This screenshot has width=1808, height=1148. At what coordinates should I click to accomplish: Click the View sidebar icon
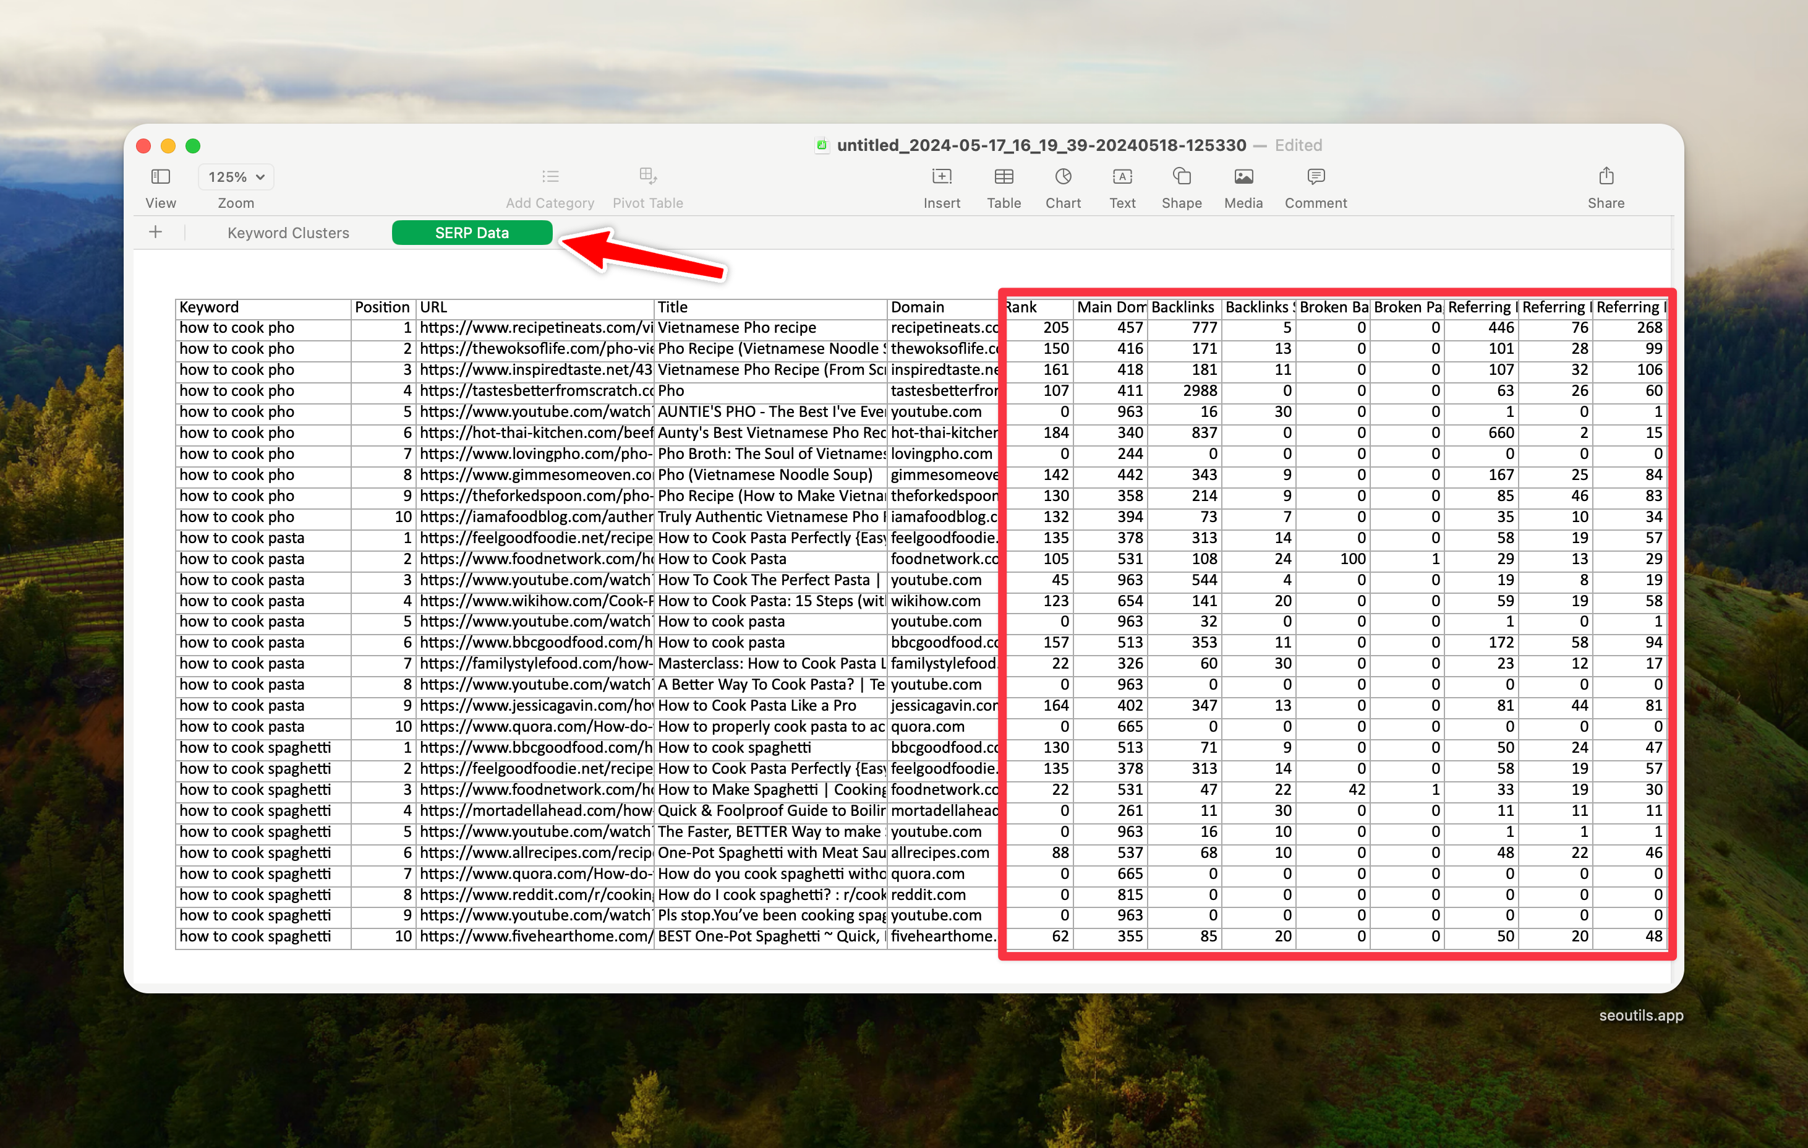tap(160, 176)
